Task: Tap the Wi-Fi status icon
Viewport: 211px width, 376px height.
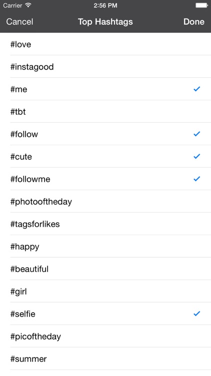Action: pyautogui.click(x=28, y=6)
